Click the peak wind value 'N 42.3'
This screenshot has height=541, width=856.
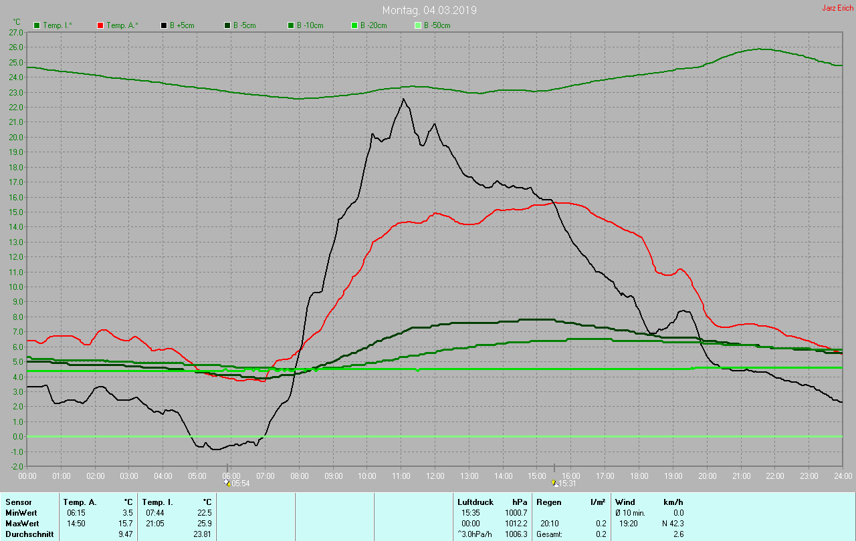671,524
